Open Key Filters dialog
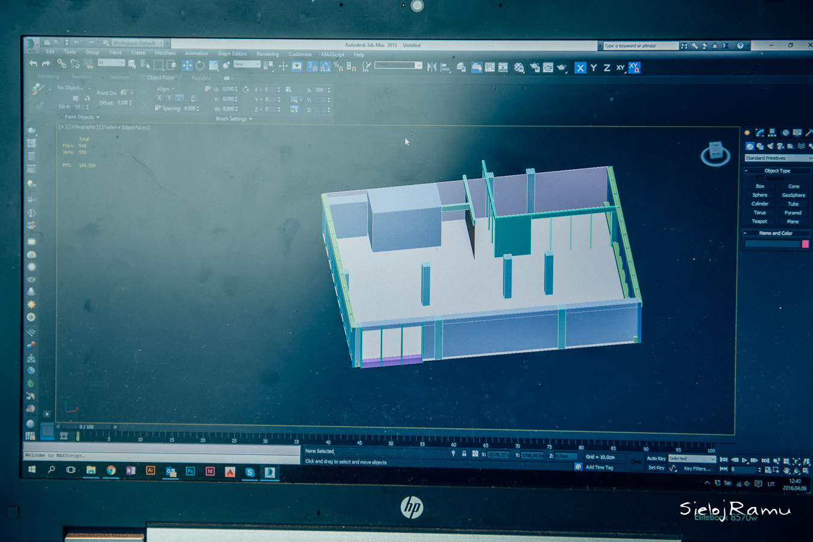 (x=697, y=469)
